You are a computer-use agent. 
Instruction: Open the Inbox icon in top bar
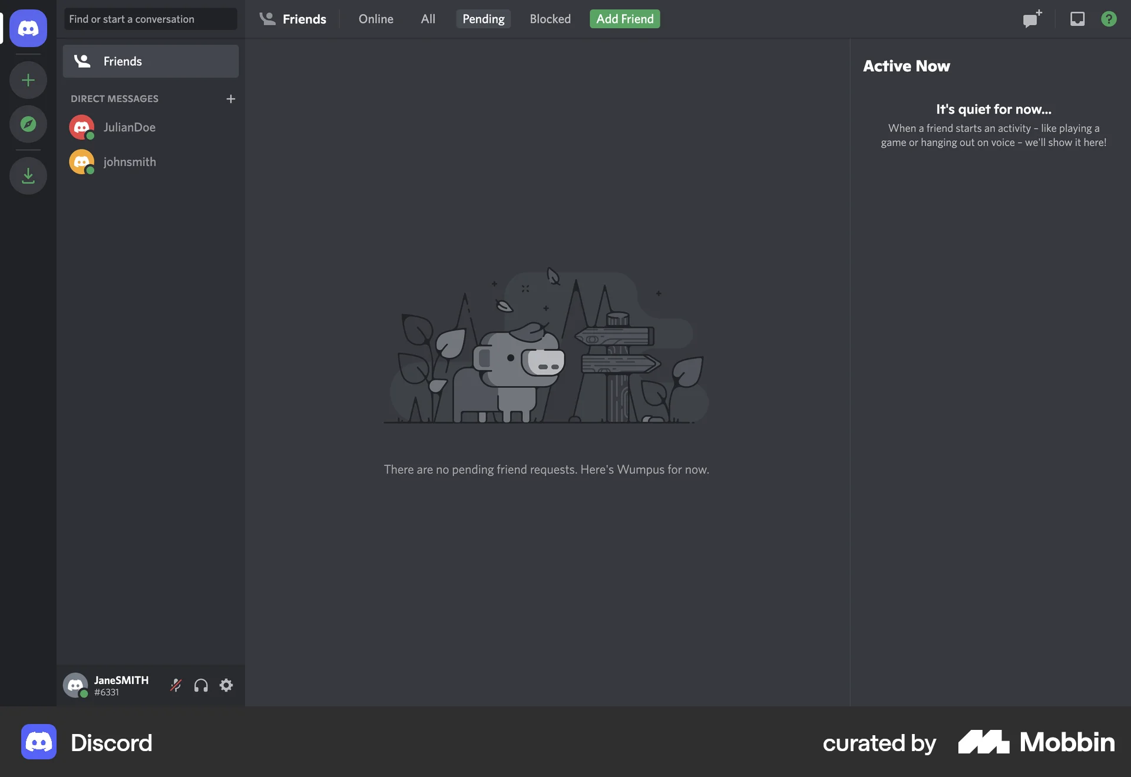1077,19
